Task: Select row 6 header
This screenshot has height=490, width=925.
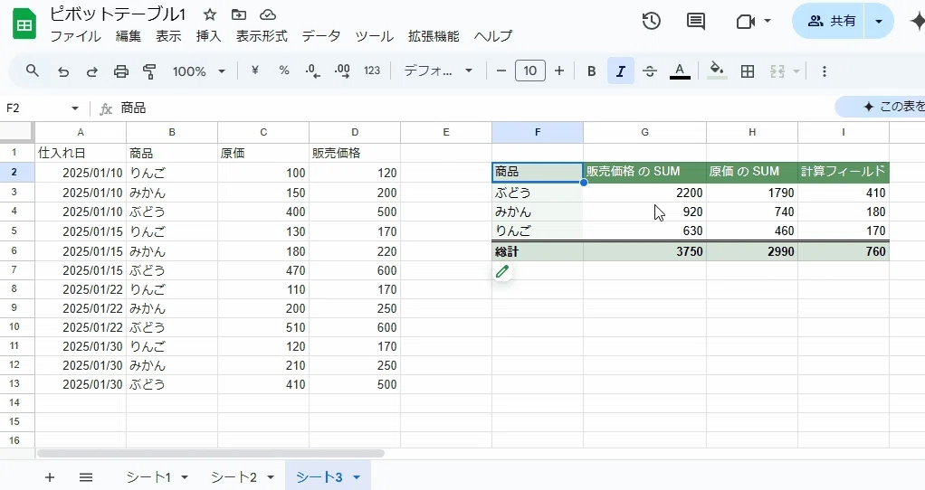Action: (x=14, y=251)
